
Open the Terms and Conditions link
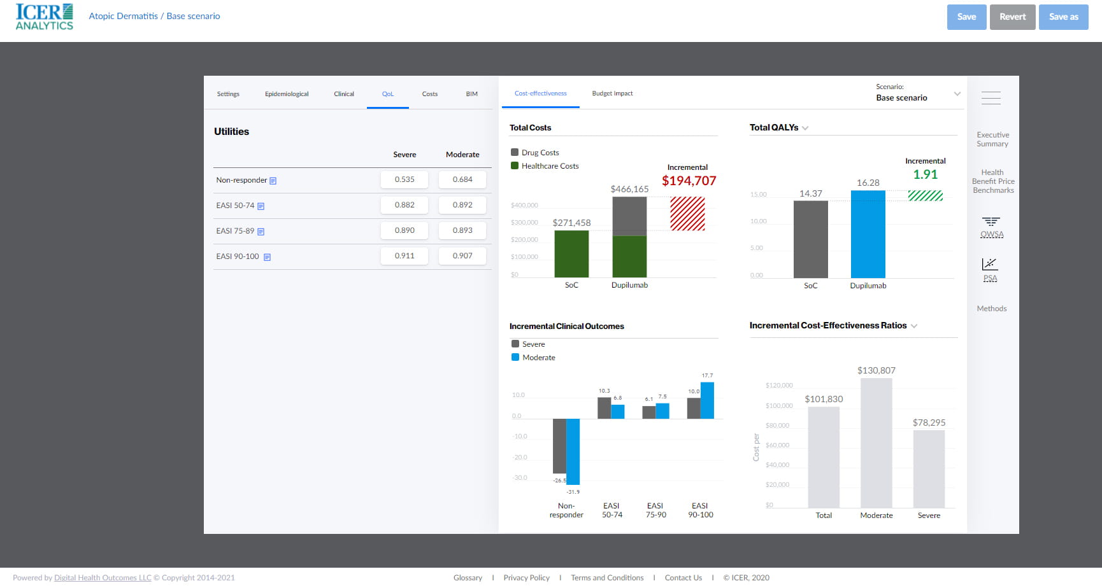(x=607, y=578)
